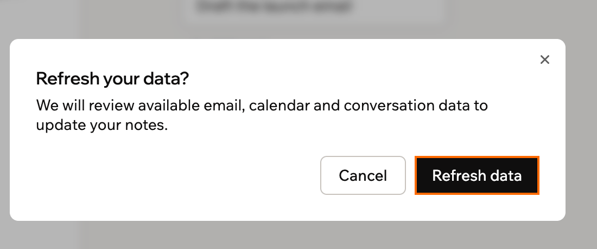Click the black Refresh data button
597x249 pixels.
pos(477,175)
